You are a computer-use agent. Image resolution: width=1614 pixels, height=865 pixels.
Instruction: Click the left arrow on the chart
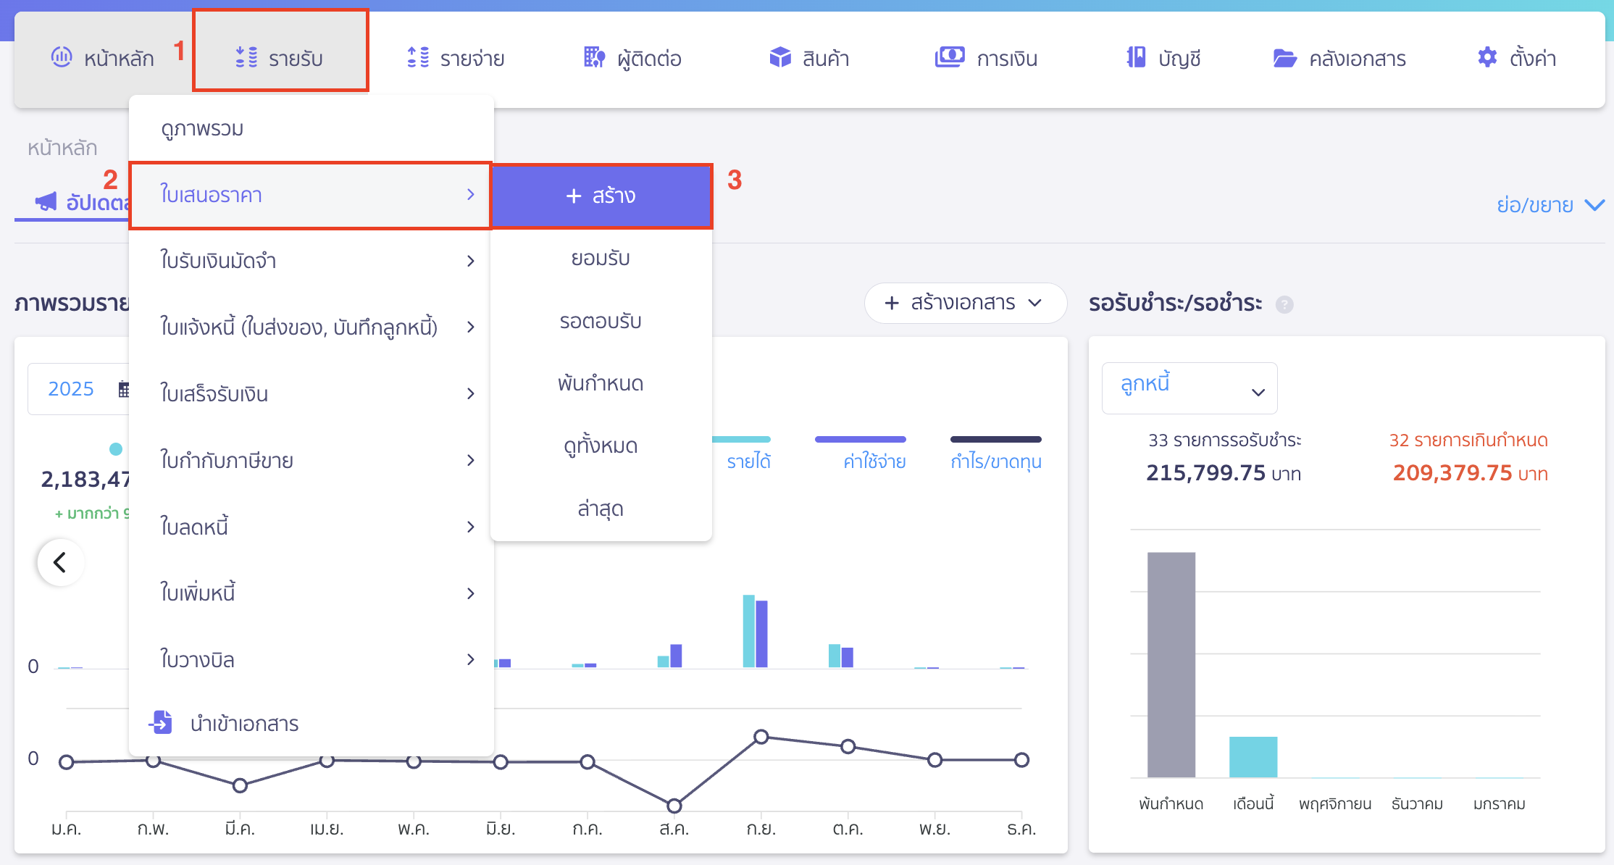pyautogui.click(x=61, y=562)
